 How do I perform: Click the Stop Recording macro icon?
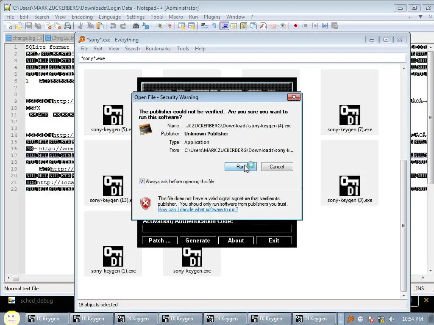(x=305, y=26)
